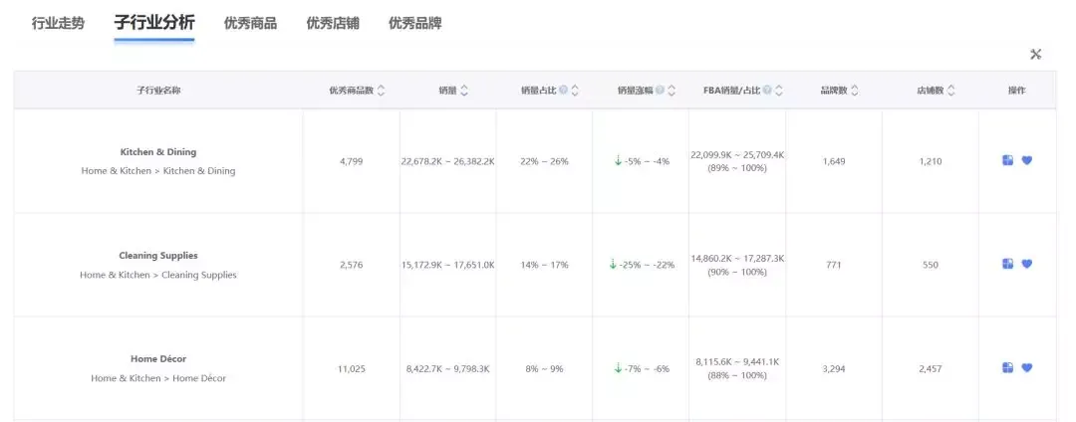Image resolution: width=1076 pixels, height=422 pixels.
Task: Sort by 优秀商品数 column arrows
Action: point(382,91)
